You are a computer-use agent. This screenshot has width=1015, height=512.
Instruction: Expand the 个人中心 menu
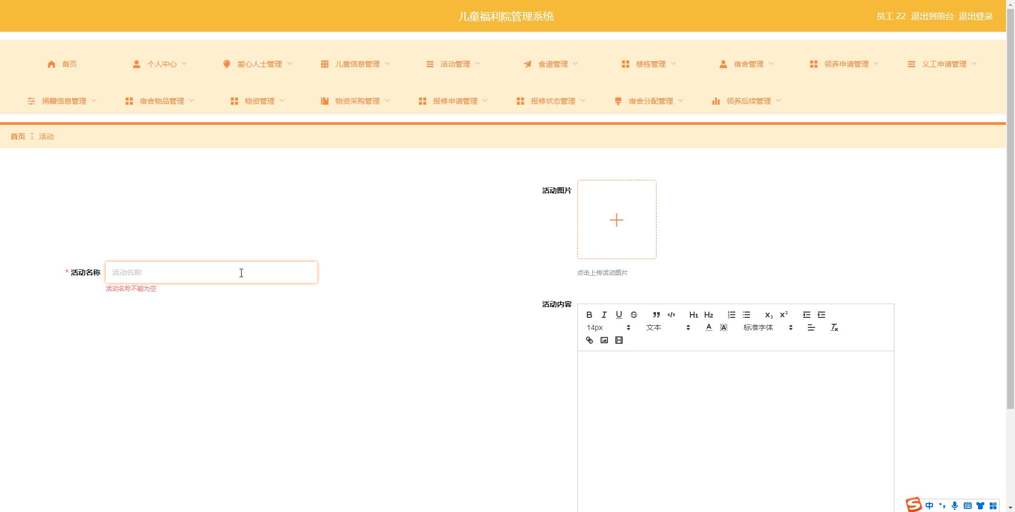[x=160, y=64]
